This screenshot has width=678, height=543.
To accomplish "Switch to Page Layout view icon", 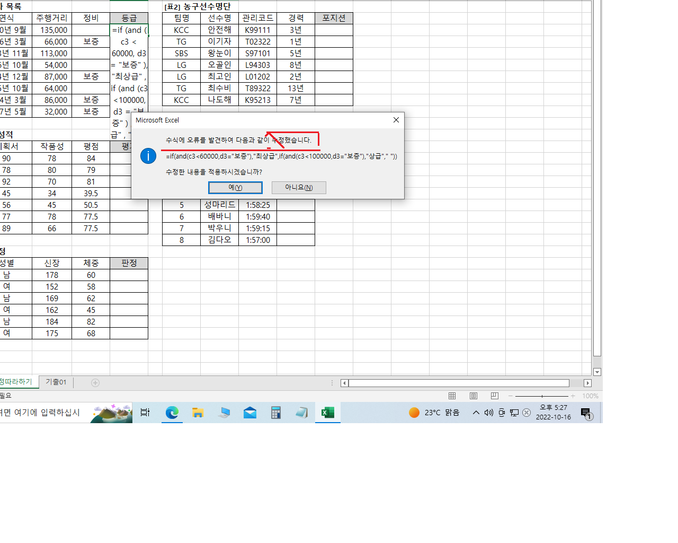I will (x=474, y=396).
